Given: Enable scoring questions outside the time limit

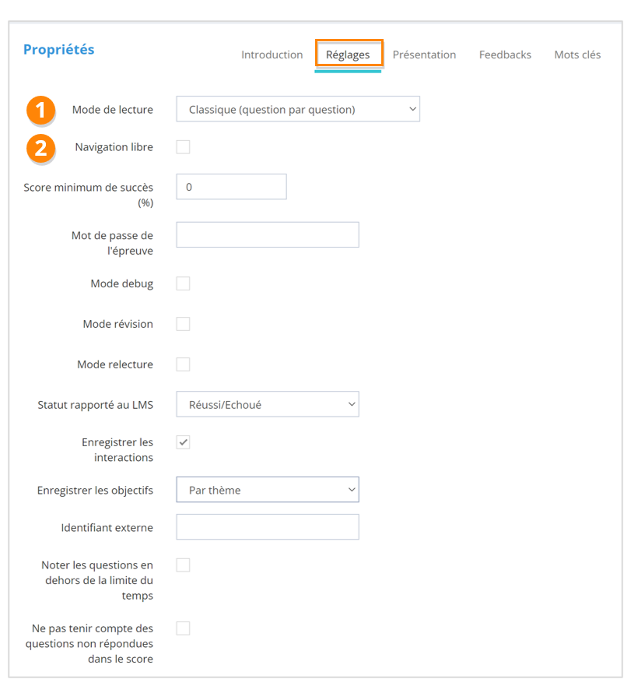Looking at the screenshot, I should pos(183,565).
